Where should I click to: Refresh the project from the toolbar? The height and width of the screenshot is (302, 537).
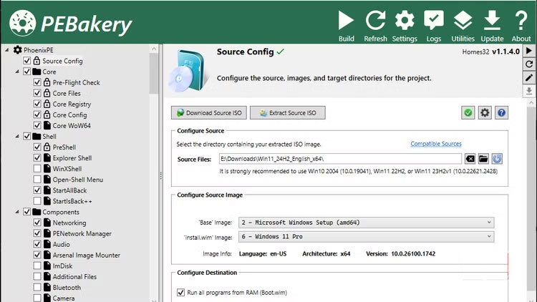point(375,26)
